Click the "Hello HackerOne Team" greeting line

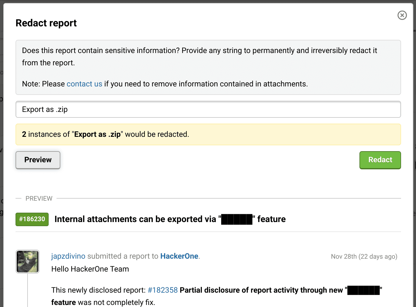click(x=90, y=269)
